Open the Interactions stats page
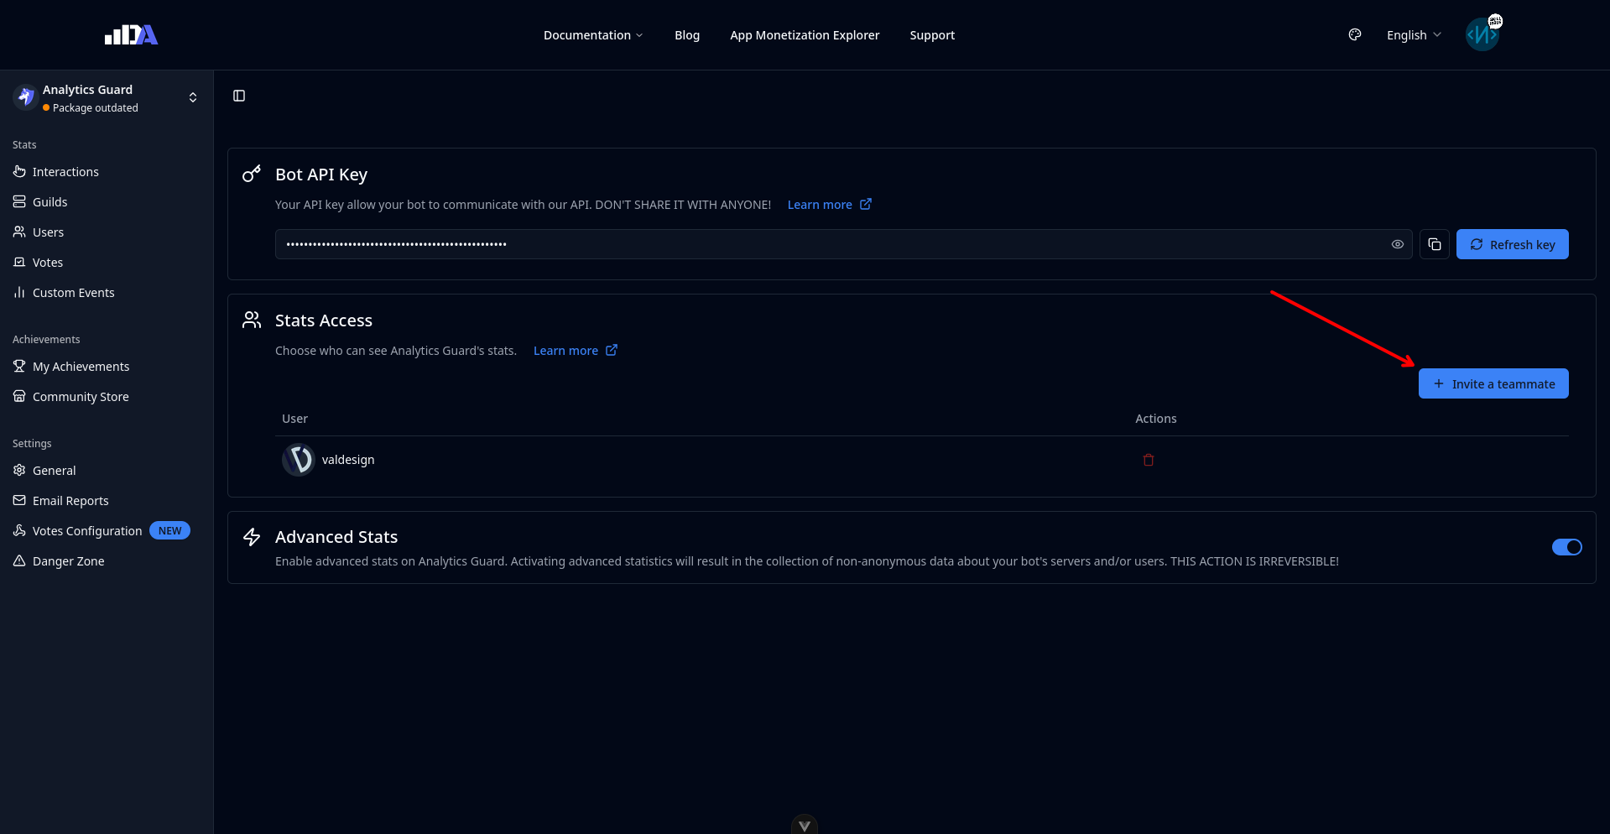1610x834 pixels. pos(65,172)
